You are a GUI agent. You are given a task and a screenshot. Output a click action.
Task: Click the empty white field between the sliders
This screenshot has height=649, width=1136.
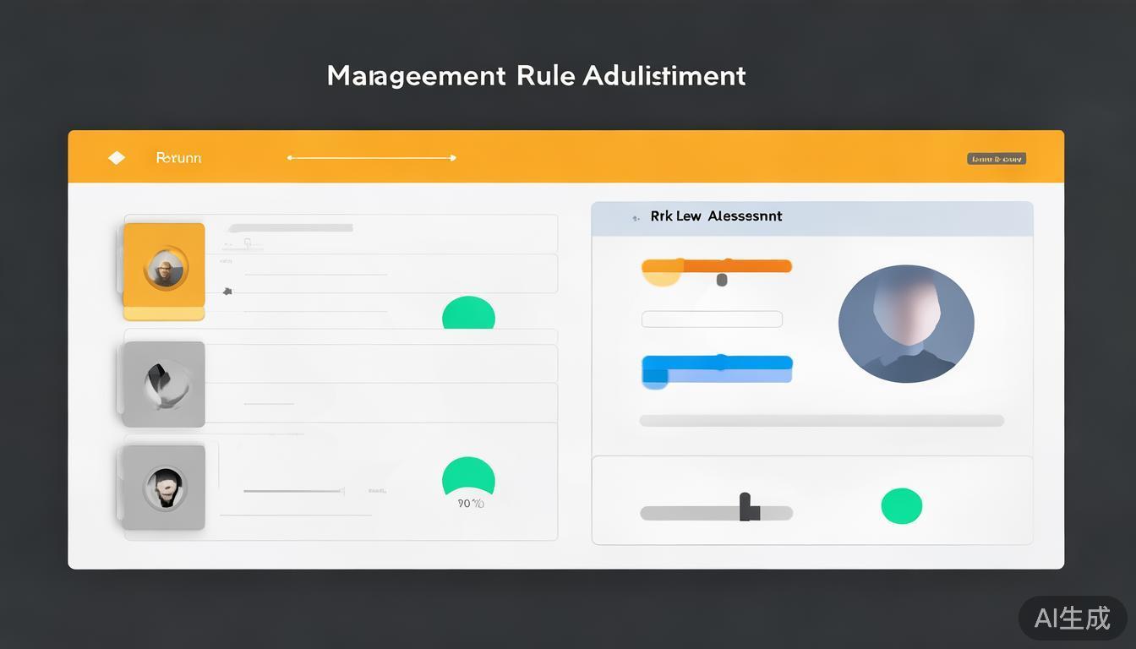click(x=712, y=319)
